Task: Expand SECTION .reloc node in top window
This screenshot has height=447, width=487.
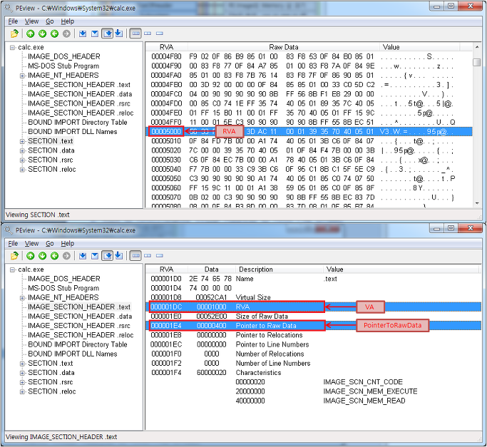Action: pyautogui.click(x=22, y=169)
